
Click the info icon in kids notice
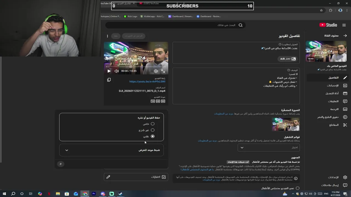click(x=296, y=178)
